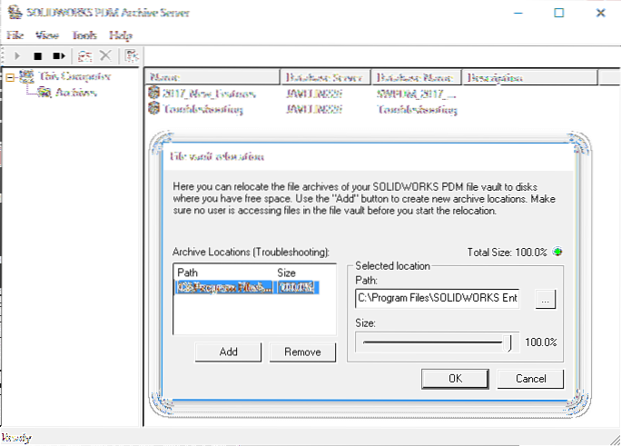Open the View menu
621x446 pixels.
[47, 35]
